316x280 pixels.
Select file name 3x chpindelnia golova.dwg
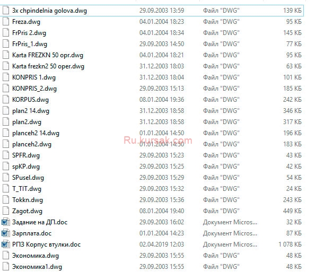[x=49, y=11]
